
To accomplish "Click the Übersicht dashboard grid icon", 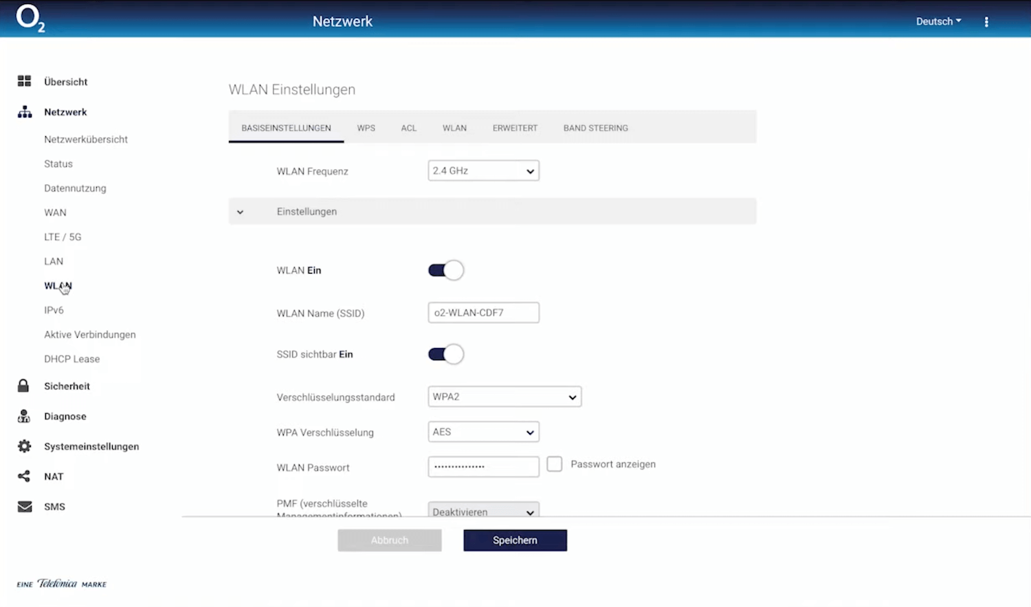I will [x=25, y=81].
